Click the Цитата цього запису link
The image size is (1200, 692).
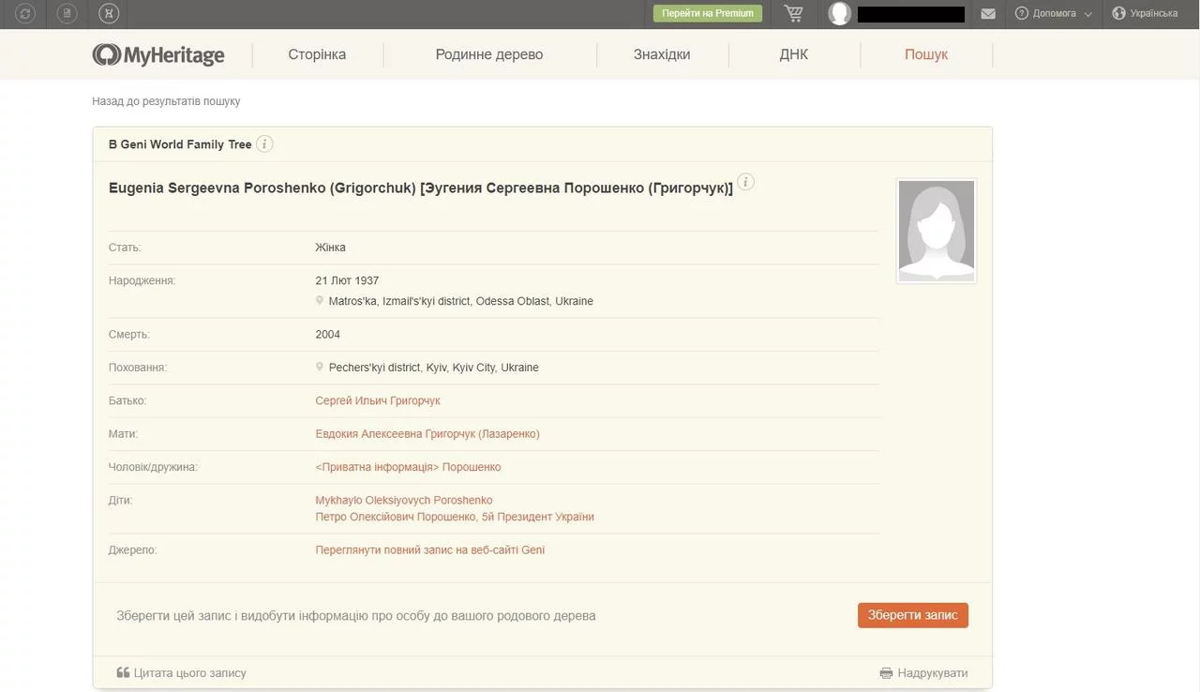click(182, 673)
